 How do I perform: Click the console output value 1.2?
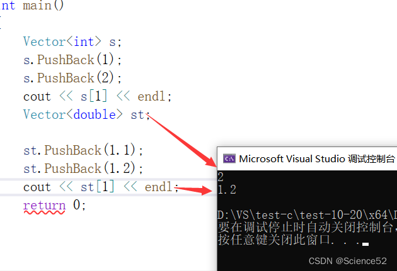click(x=227, y=189)
